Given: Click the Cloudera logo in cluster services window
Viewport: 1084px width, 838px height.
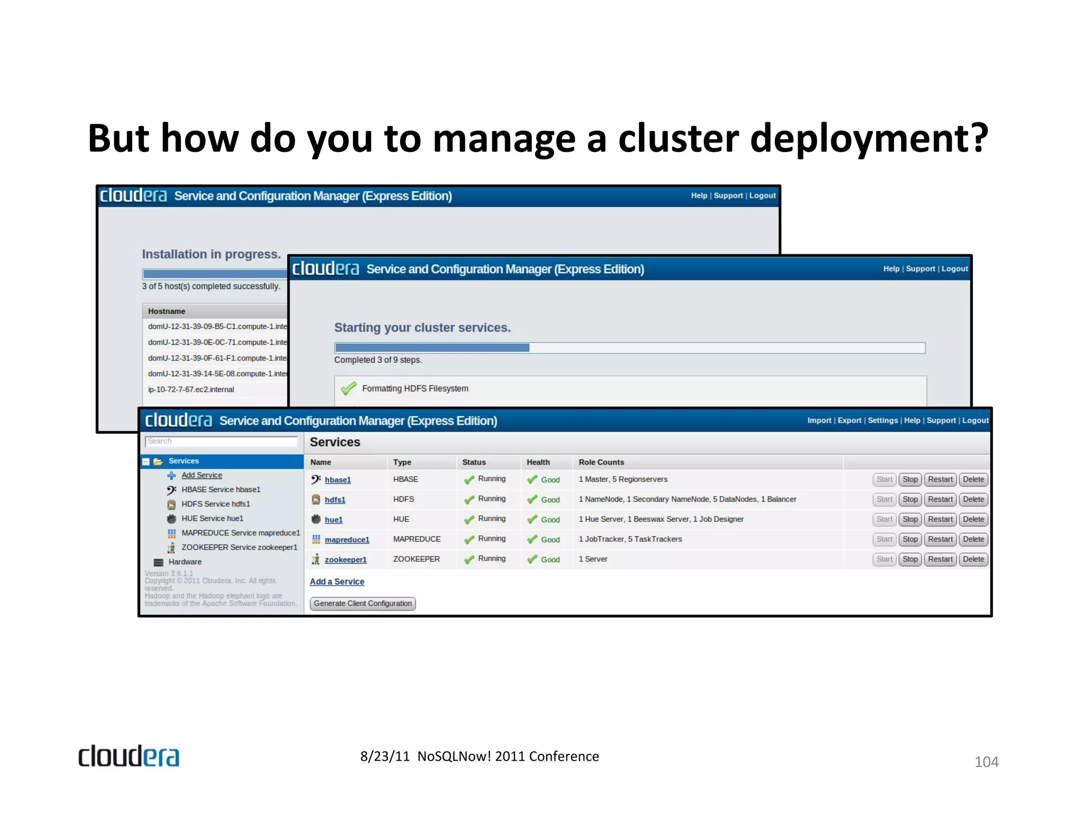Looking at the screenshot, I should pyautogui.click(x=326, y=269).
